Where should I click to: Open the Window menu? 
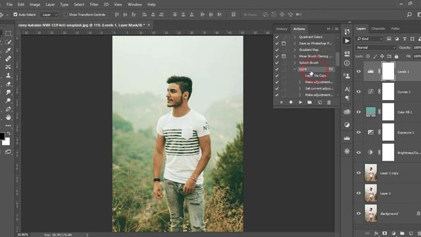(x=134, y=5)
